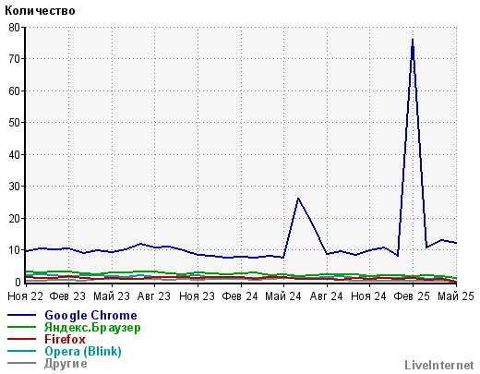
Task: Click the Количество chart title
Action: tap(40, 11)
